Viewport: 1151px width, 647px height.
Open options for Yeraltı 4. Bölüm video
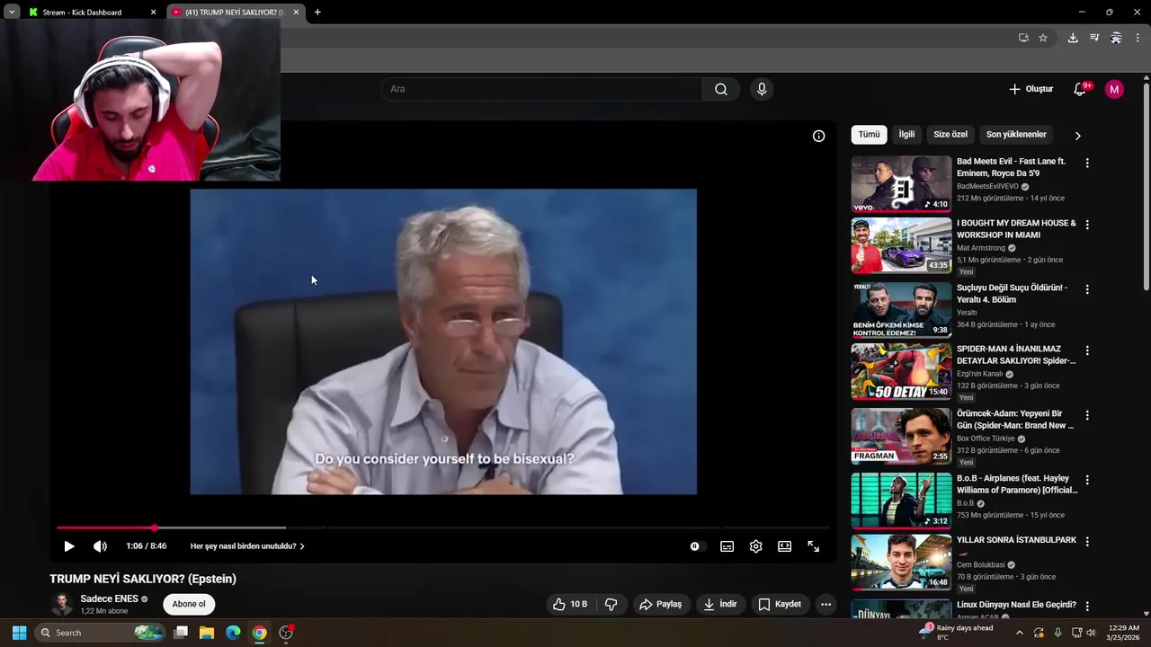1087,289
